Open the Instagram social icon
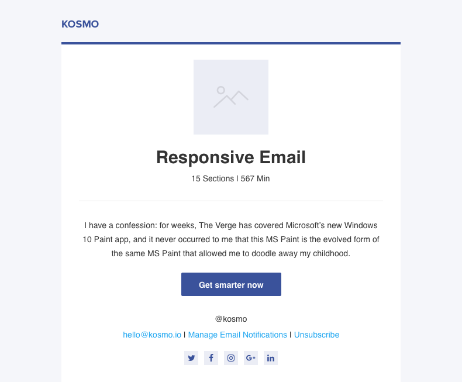This screenshot has height=382, width=462. [231, 358]
